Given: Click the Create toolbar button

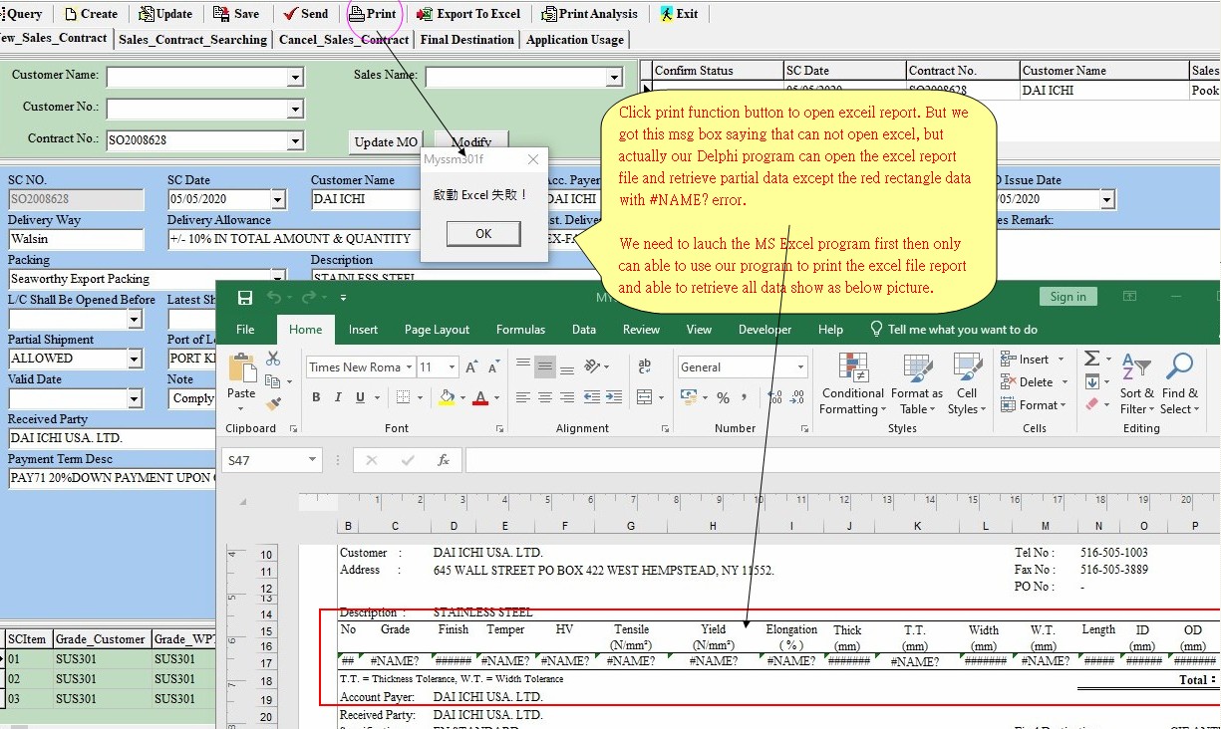Looking at the screenshot, I should tap(90, 14).
